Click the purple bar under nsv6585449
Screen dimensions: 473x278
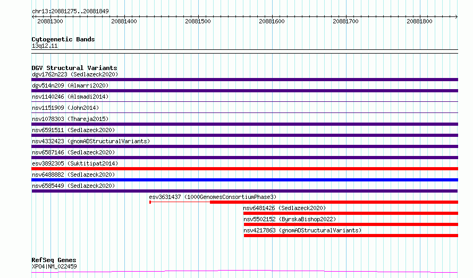tap(244, 191)
